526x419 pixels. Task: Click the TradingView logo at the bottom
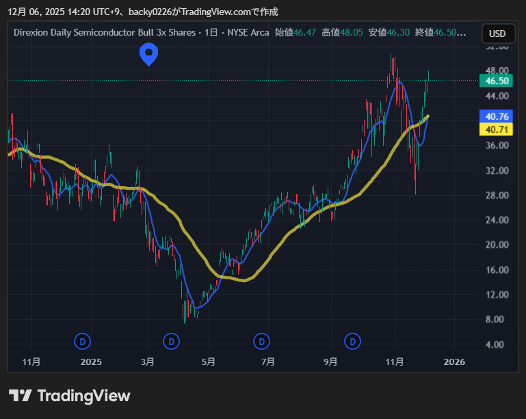(69, 396)
